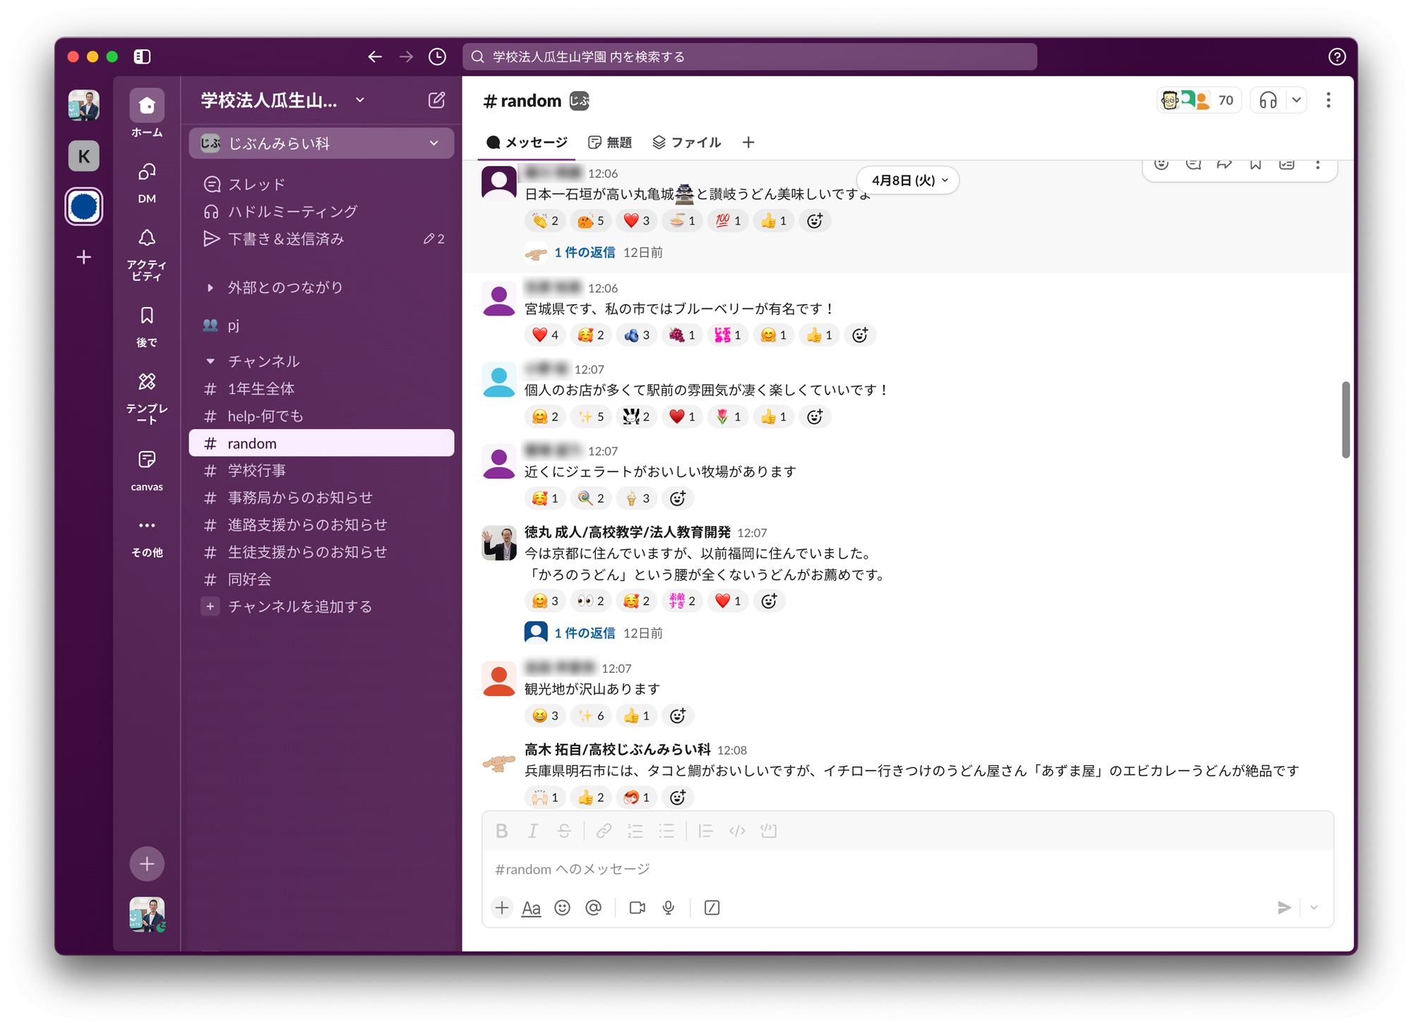
Task: Start a huddle with the headphones icon
Action: [1268, 100]
